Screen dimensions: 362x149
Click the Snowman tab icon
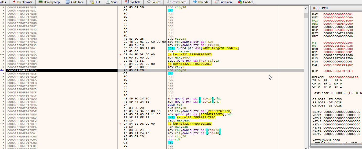click(217, 2)
